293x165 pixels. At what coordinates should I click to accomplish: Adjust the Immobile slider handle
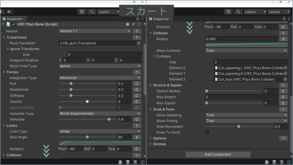[109, 119]
